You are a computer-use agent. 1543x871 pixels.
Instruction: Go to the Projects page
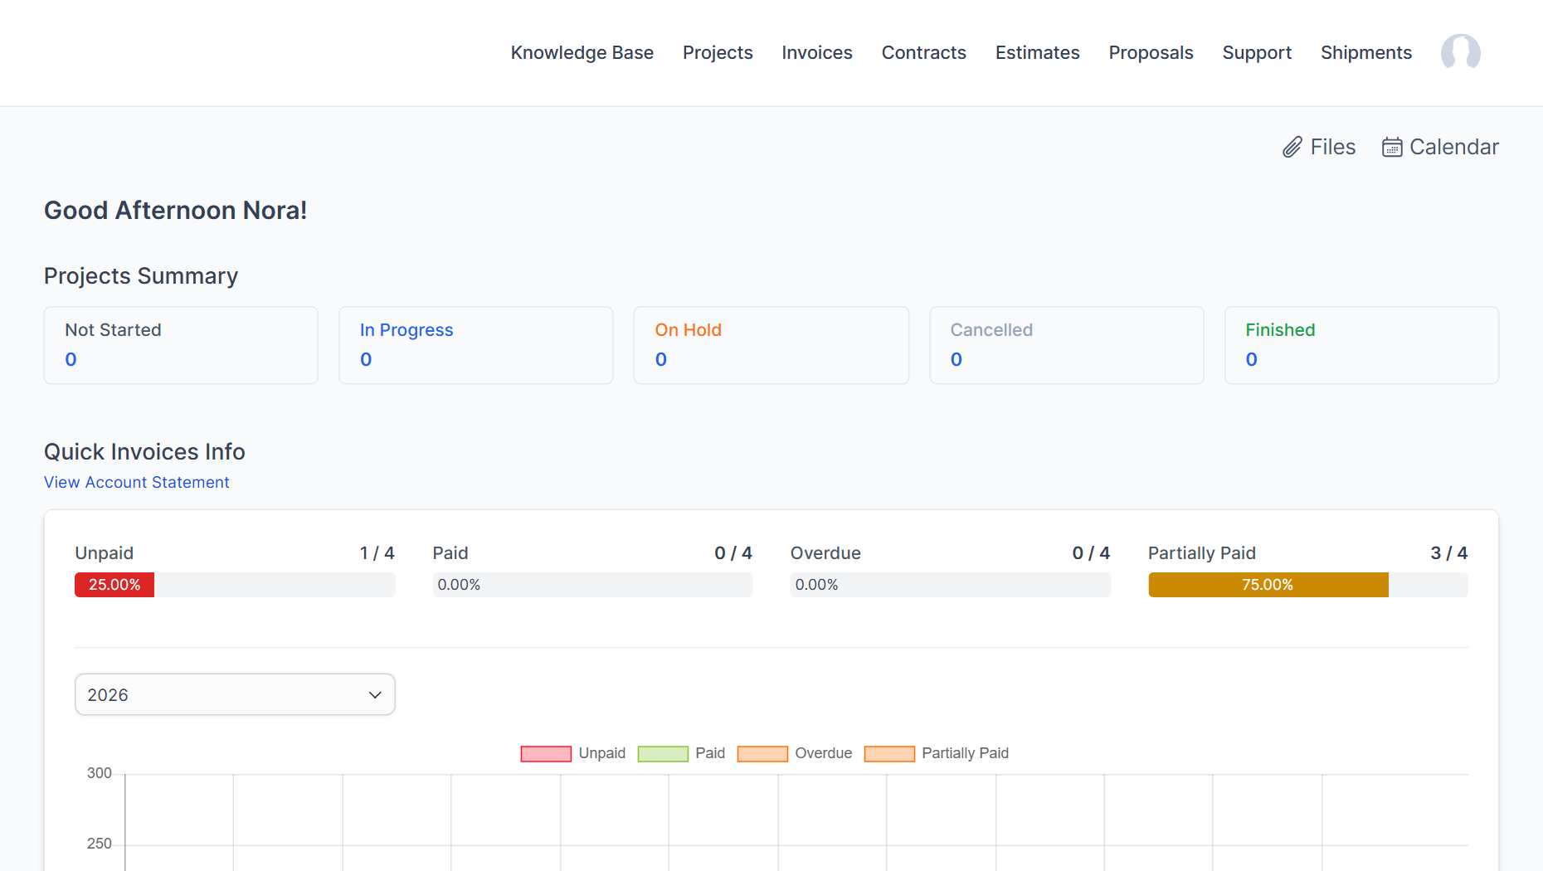(x=718, y=52)
